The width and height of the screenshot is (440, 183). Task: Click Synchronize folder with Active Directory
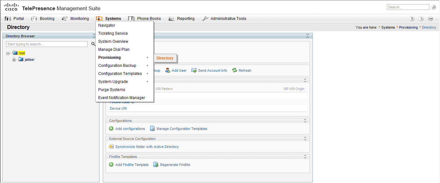pyautogui.click(x=147, y=147)
